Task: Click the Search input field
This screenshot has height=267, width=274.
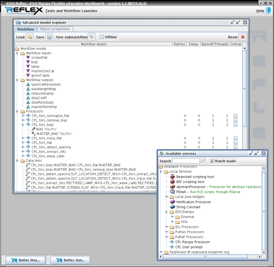Action: point(186,161)
